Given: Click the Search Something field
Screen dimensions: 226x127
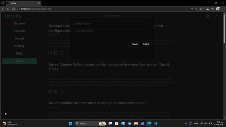Looking at the screenshot, I should click(x=112, y=16).
